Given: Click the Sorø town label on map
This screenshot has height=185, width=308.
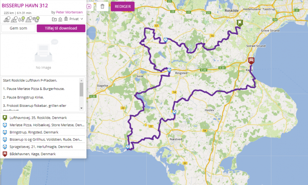Looking at the screenshot, I should point(140,76).
